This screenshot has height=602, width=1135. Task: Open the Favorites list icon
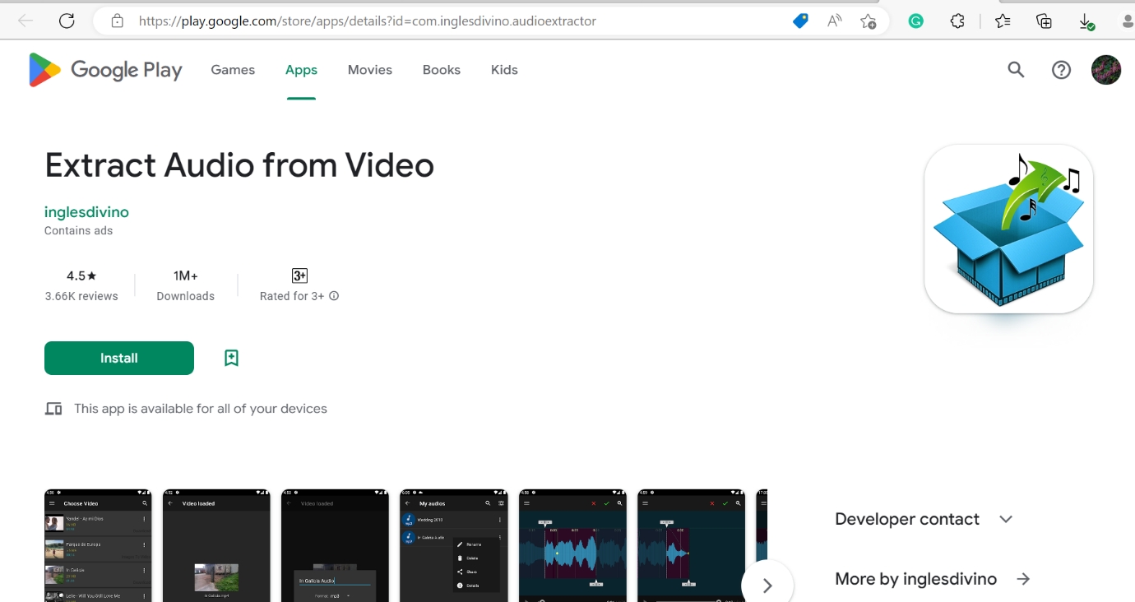pos(1003,21)
